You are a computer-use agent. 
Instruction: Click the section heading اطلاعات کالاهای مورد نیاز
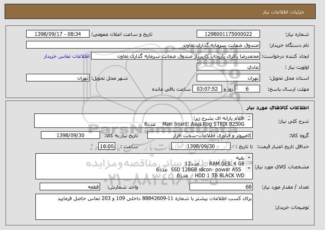(278, 108)
